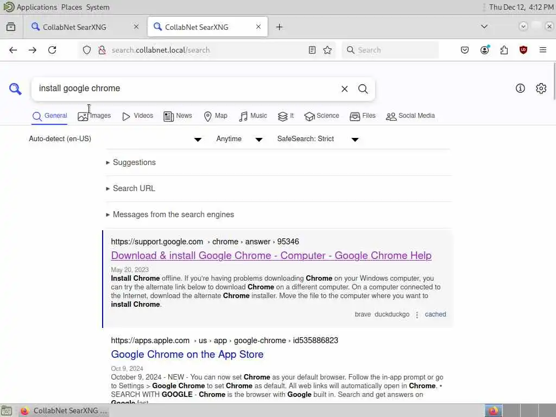Open the cached version of first result
The image size is (556, 417).
pos(435,314)
